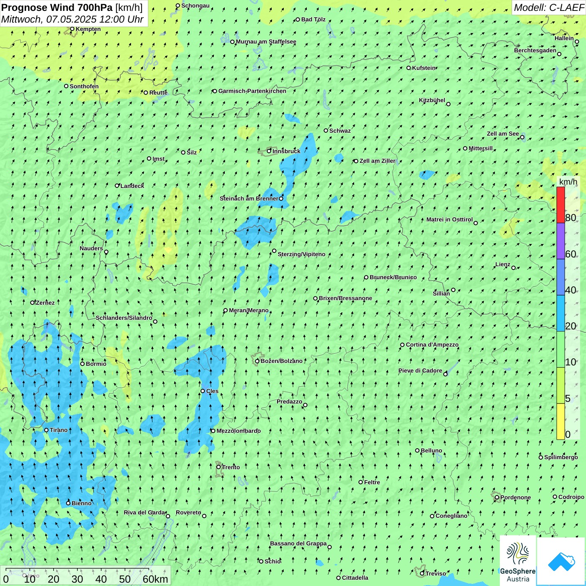Click the 'Zernez' label
This screenshot has height=586, width=586.
tap(45, 303)
